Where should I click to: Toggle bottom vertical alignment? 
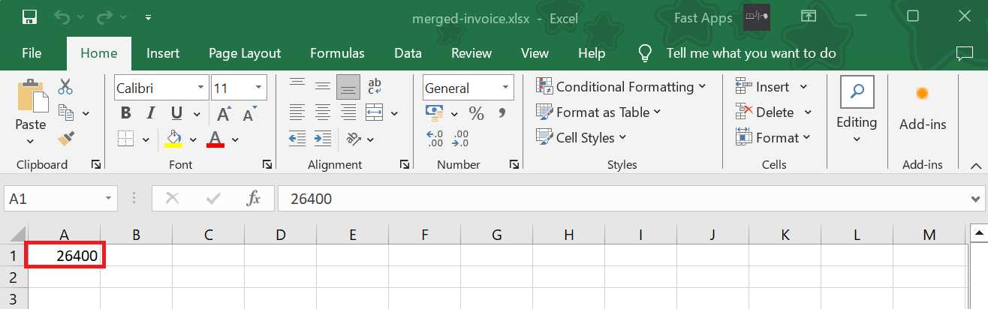coord(348,87)
